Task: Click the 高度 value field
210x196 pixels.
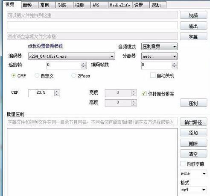Action: pyautogui.click(x=118, y=103)
